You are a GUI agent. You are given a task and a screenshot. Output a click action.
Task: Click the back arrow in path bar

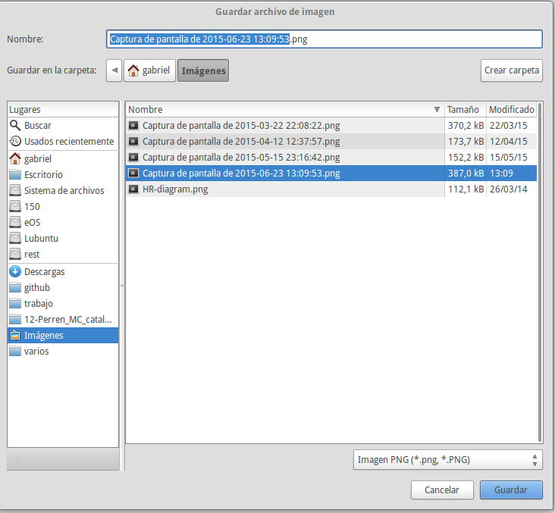114,70
